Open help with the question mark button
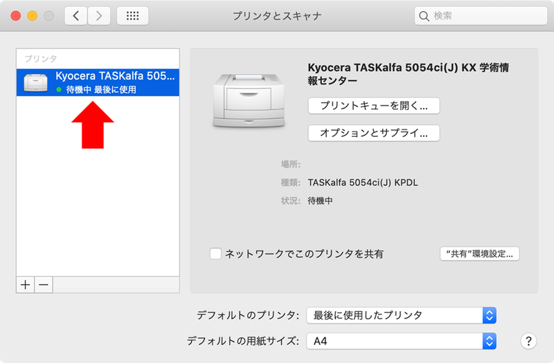The width and height of the screenshot is (554, 363). 528,341
